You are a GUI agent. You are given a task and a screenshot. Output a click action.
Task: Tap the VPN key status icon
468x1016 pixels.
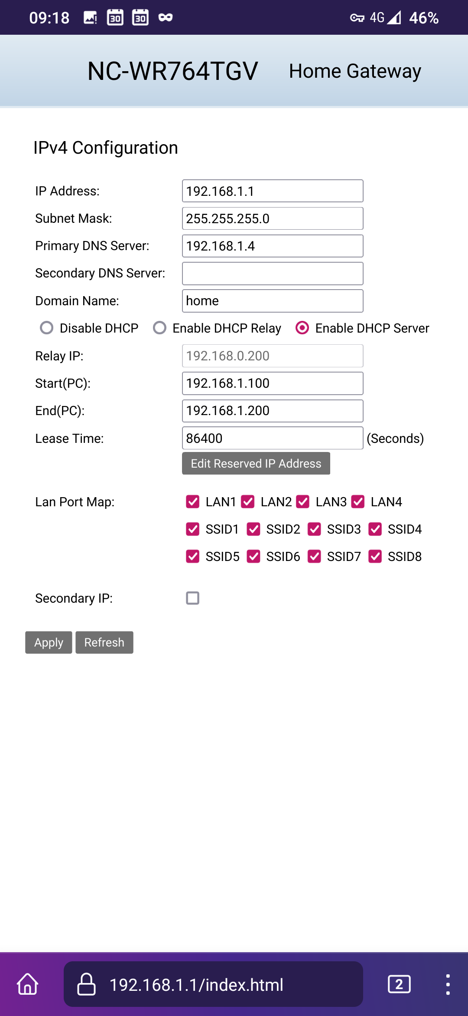point(357,18)
